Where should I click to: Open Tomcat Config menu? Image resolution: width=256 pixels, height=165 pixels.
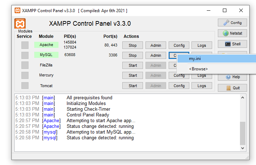[179, 86]
